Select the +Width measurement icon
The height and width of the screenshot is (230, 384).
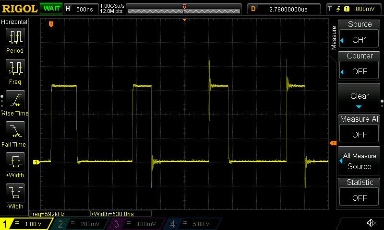14,162
